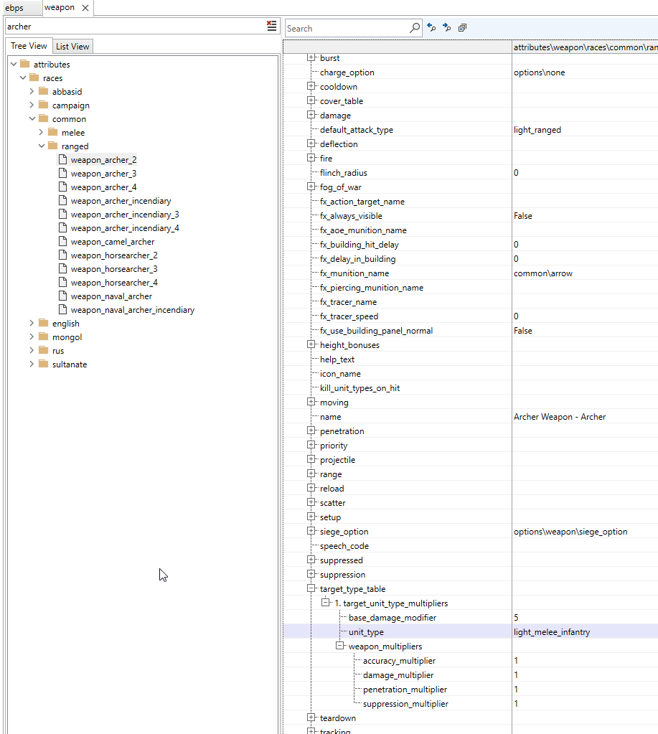This screenshot has height=734, width=658.
Task: Collapse the races folder
Action: tap(23, 77)
